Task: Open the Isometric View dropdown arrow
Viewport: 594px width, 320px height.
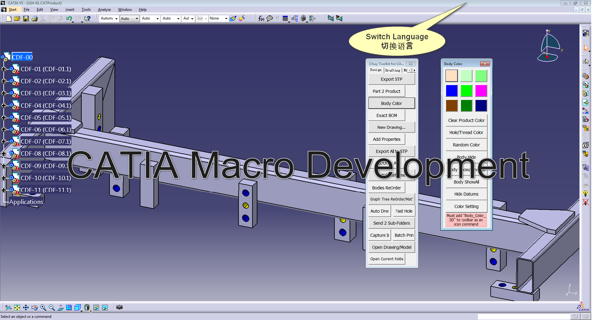Action: pyautogui.click(x=82, y=311)
